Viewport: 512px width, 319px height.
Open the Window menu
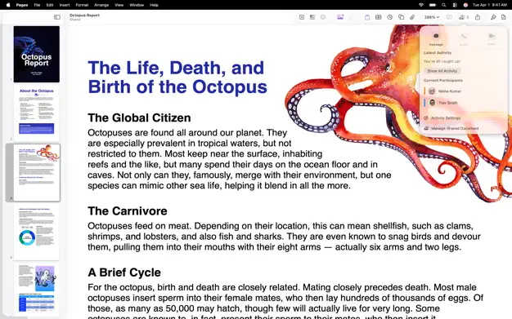pyautogui.click(x=137, y=5)
